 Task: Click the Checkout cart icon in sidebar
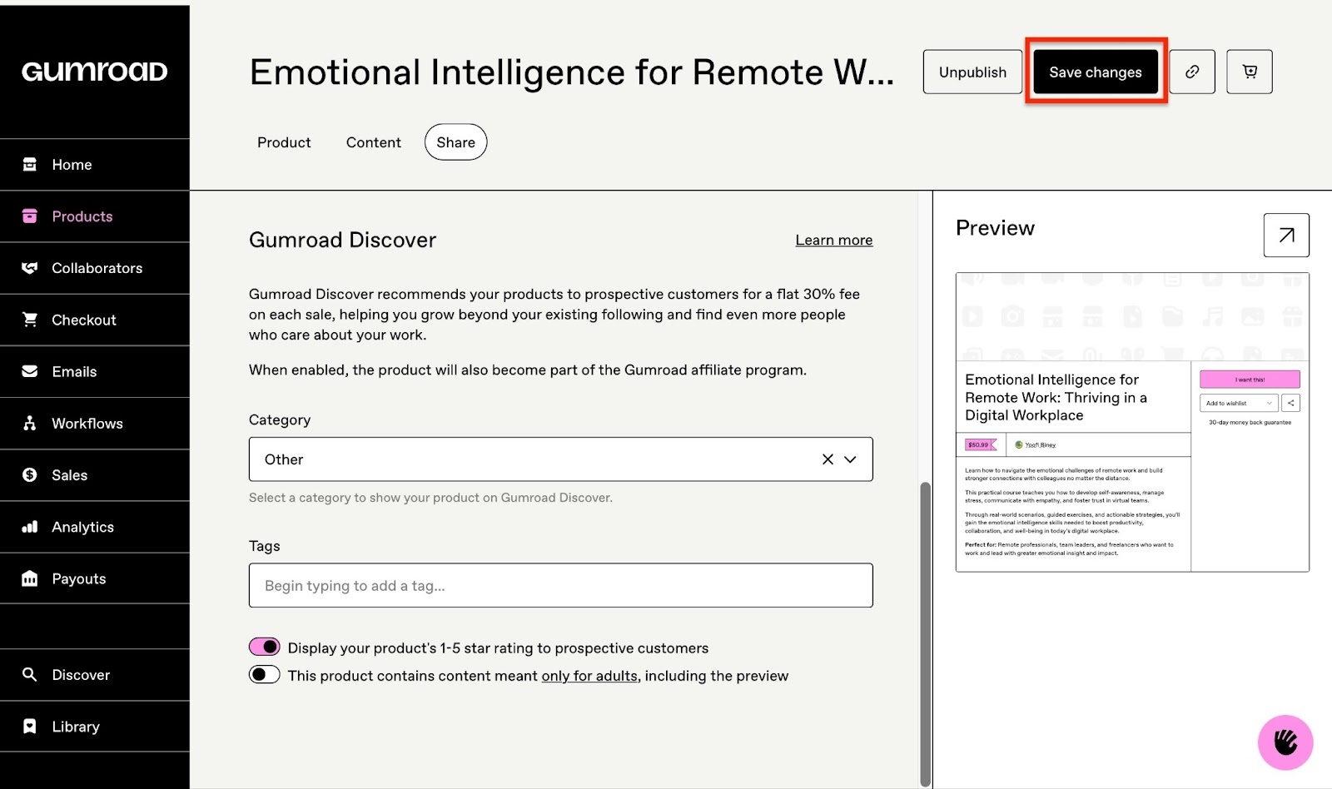[30, 320]
